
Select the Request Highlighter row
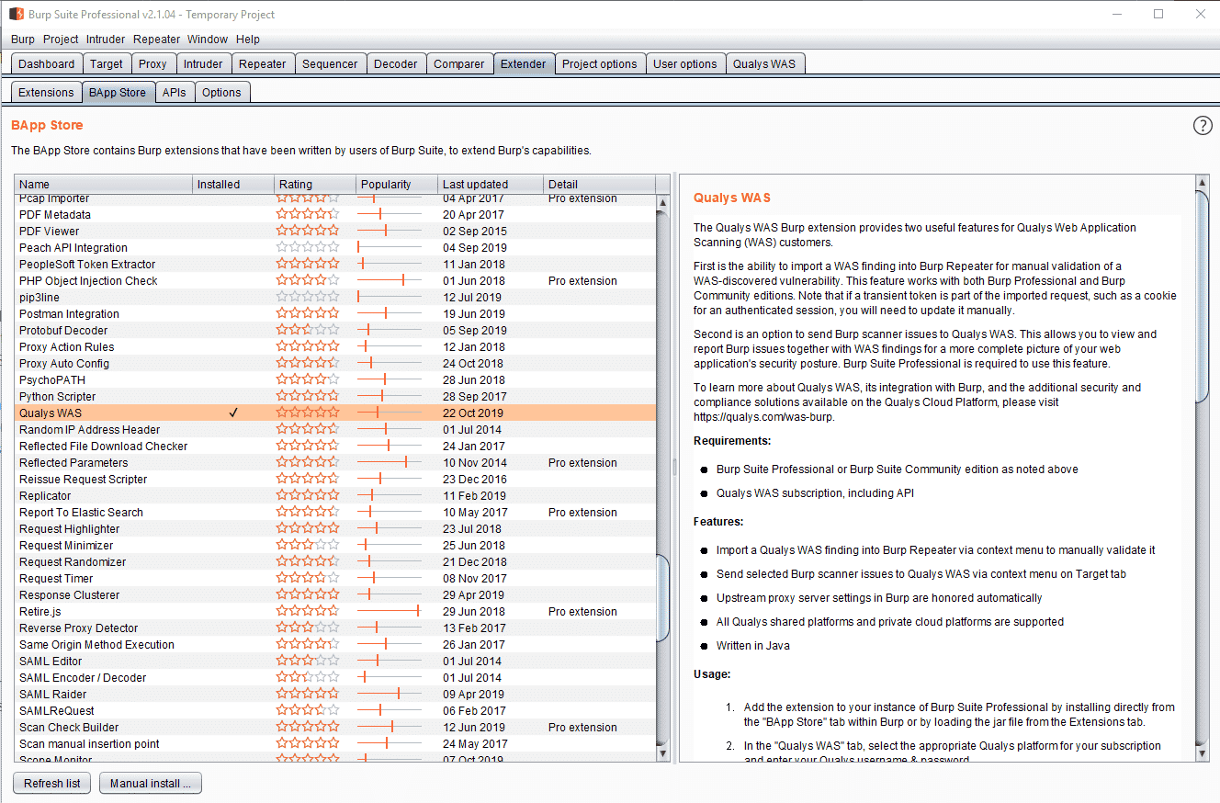click(335, 529)
